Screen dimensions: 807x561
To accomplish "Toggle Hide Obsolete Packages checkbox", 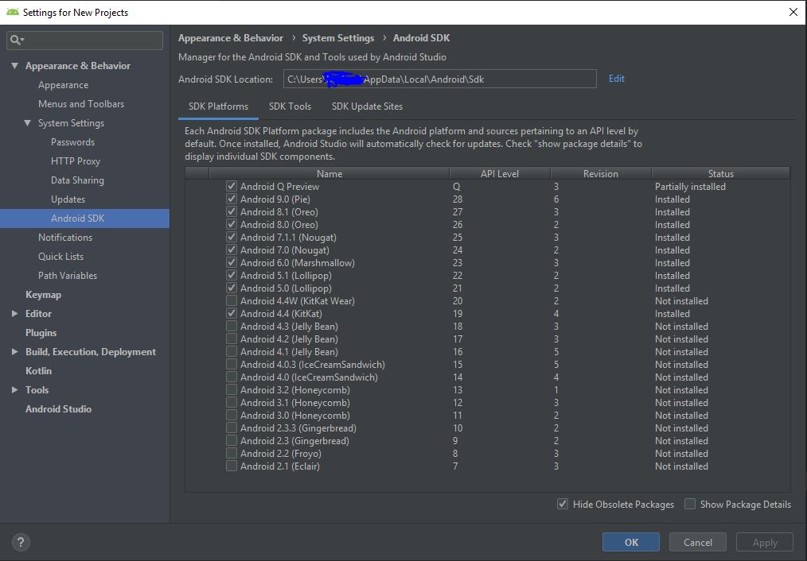I will click(x=563, y=505).
